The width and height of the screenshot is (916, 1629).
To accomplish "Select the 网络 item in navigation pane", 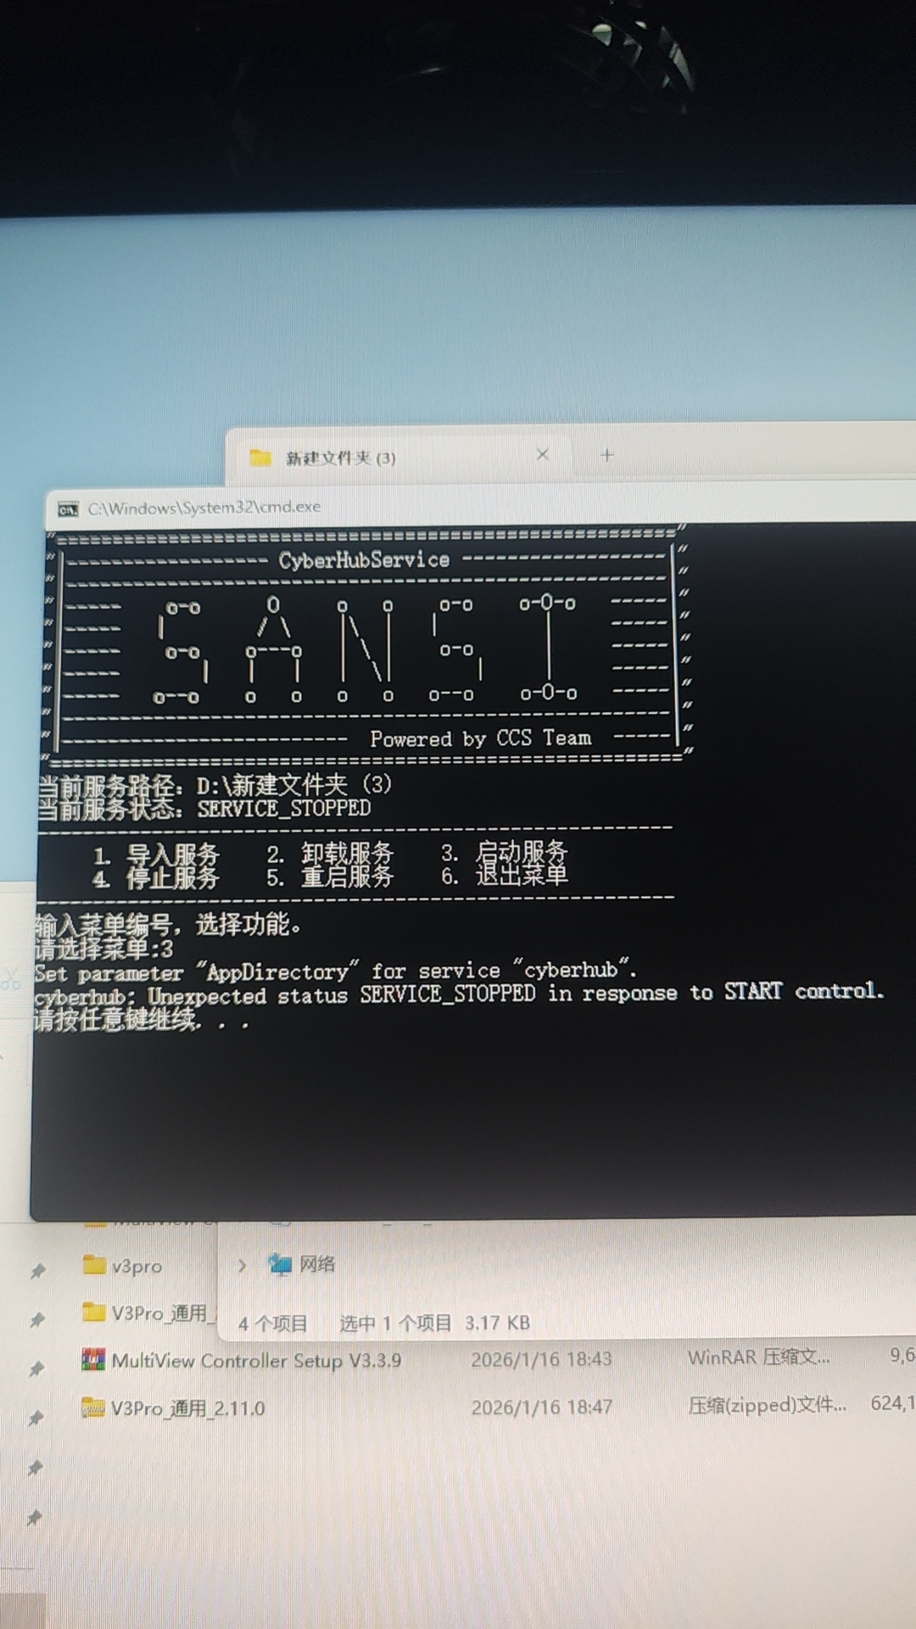I will 317,1264.
